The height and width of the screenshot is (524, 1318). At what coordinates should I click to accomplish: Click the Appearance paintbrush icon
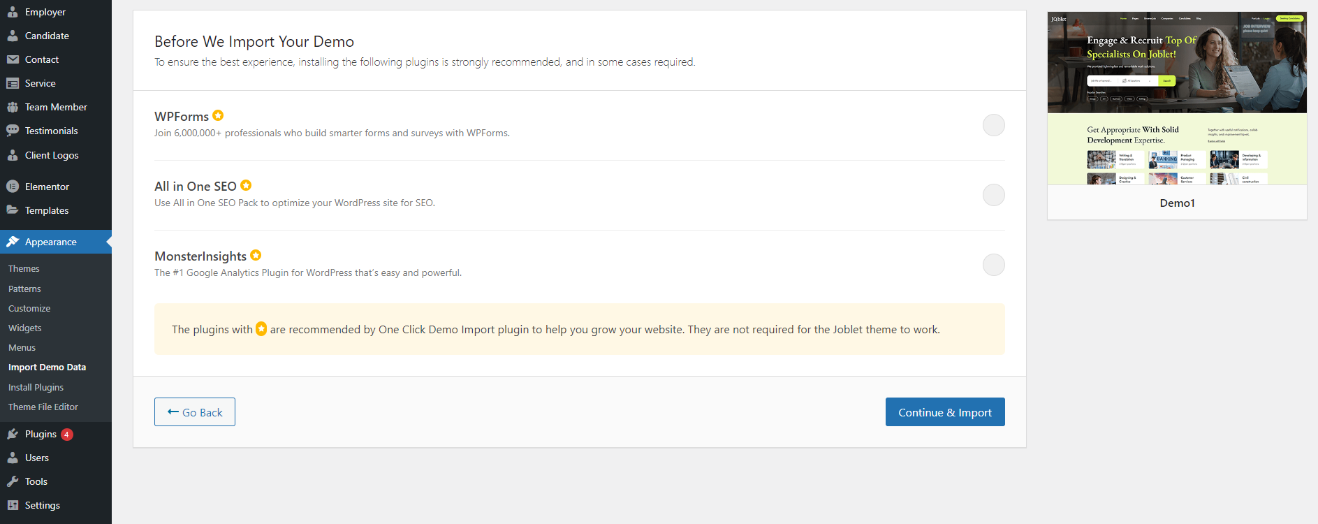coord(13,242)
